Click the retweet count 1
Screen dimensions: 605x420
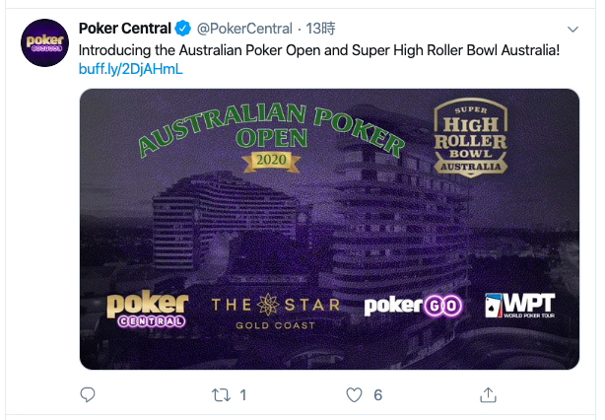click(243, 395)
